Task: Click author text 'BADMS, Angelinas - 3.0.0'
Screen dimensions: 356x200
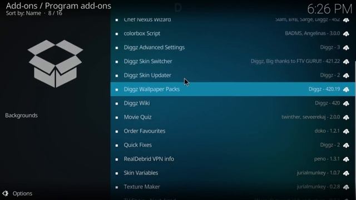Action: tap(313, 33)
